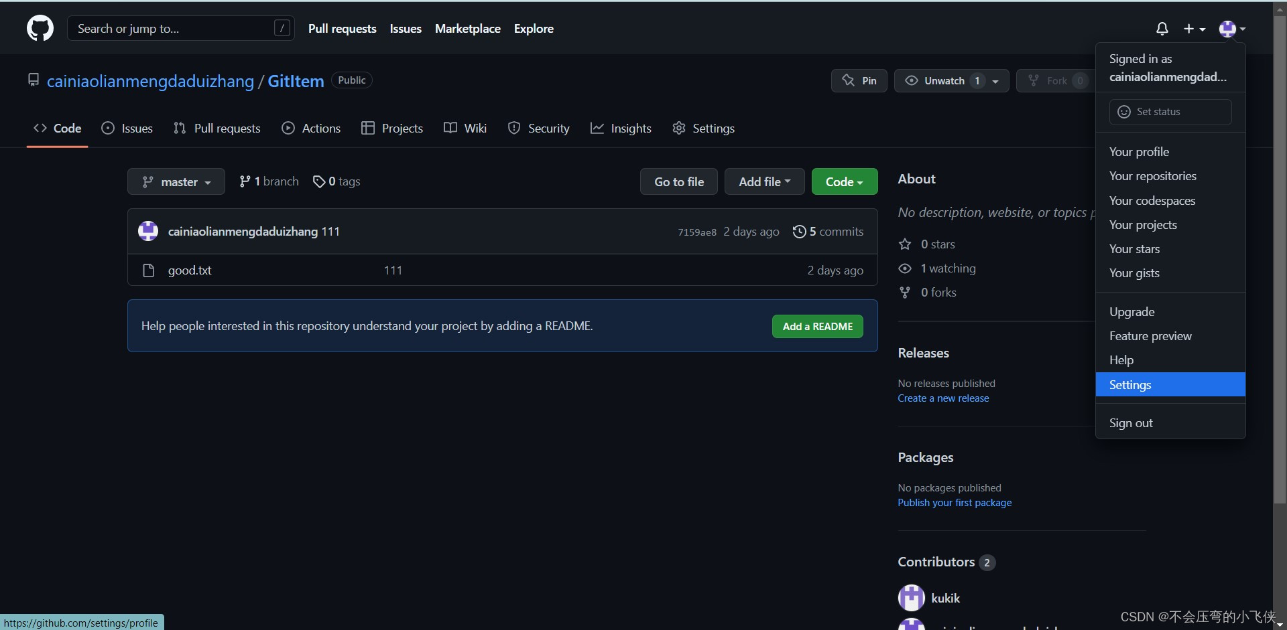
Task: Select Your gists from user menu
Action: click(x=1170, y=273)
